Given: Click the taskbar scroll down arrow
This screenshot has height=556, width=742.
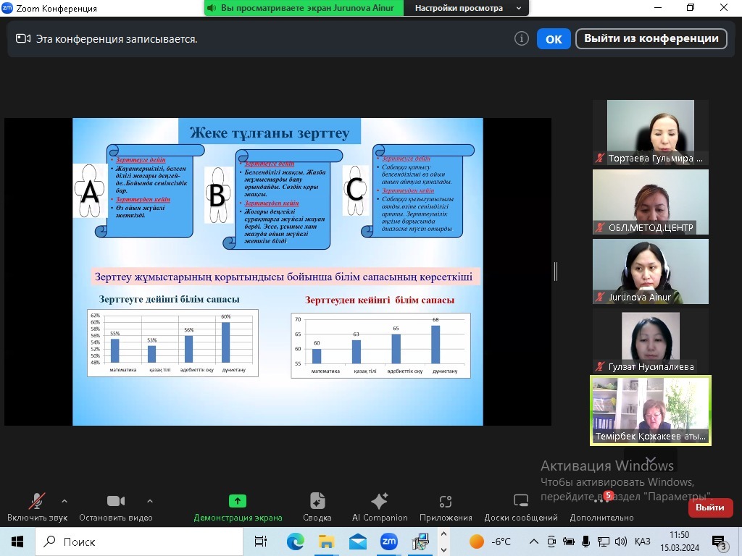Looking at the screenshot, I should (443, 549).
